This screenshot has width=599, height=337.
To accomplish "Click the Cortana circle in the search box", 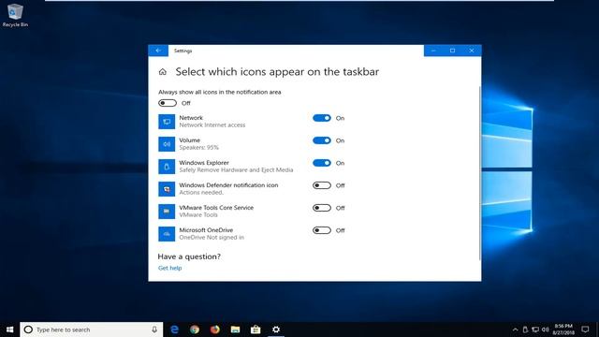I will 28,330.
